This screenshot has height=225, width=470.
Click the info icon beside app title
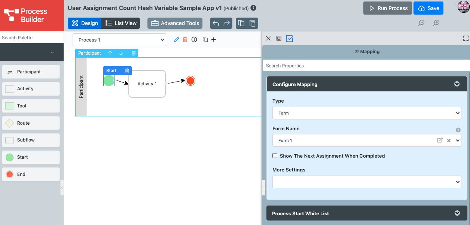(253, 8)
